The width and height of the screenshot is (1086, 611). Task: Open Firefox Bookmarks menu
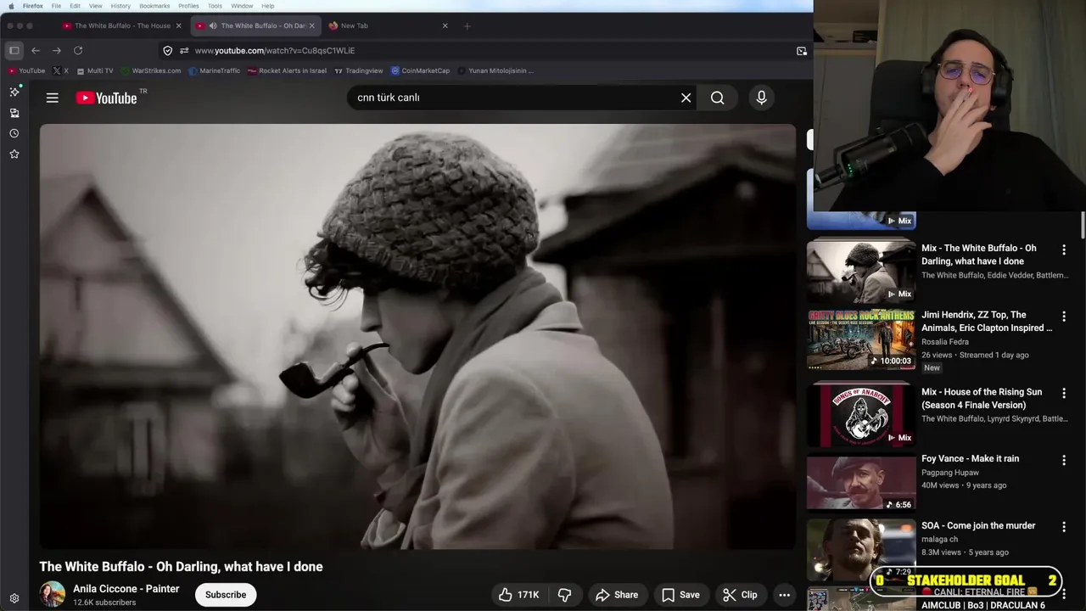(x=154, y=6)
